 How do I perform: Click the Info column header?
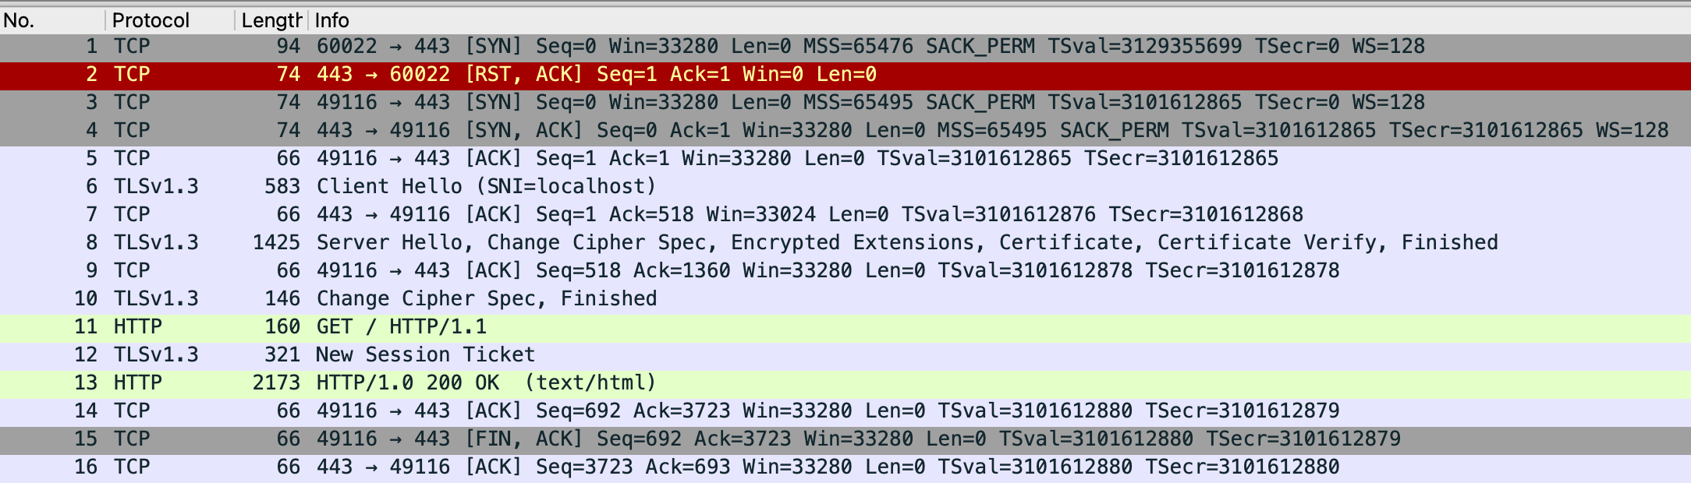(x=999, y=20)
